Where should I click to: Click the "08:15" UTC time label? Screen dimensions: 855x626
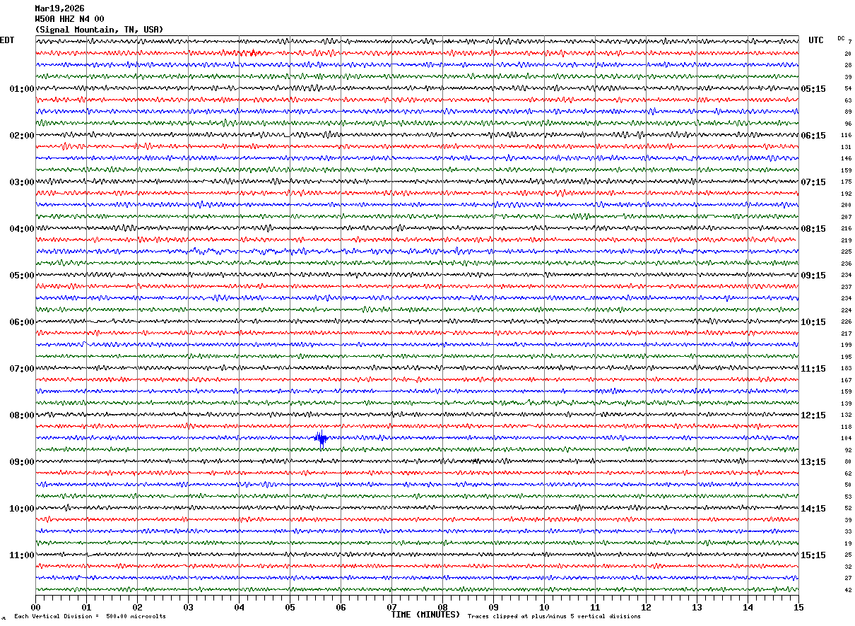tap(813, 229)
